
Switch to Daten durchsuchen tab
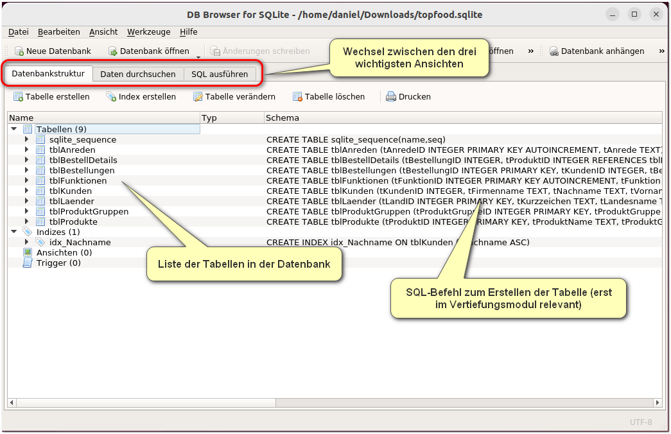click(138, 74)
